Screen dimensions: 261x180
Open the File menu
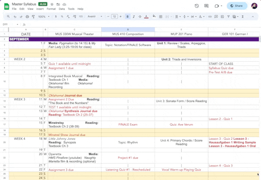[x=14, y=9]
